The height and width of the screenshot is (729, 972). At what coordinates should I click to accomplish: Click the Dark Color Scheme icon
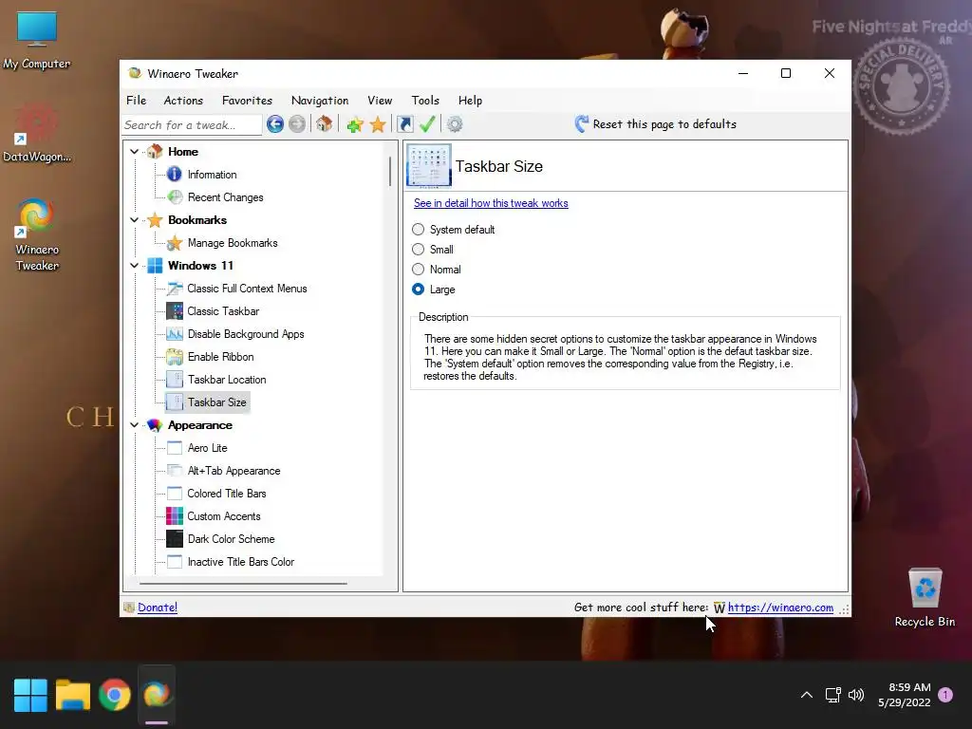pyautogui.click(x=175, y=539)
